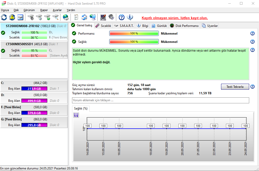The image size is (259, 171).
Task: Open the Rapor menu
Action: point(44,10)
